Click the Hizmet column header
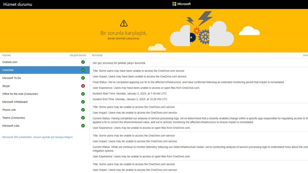This screenshot has width=308, height=173. click(x=7, y=55)
